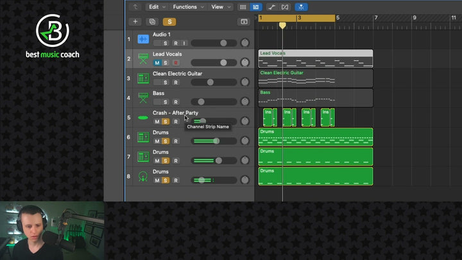
Task: Toggle input monitoring on Audio 1
Action: pyautogui.click(x=184, y=44)
